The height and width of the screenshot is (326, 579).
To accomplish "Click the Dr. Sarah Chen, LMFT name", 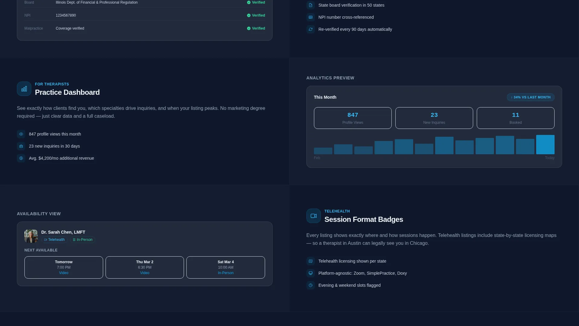I will [x=63, y=232].
